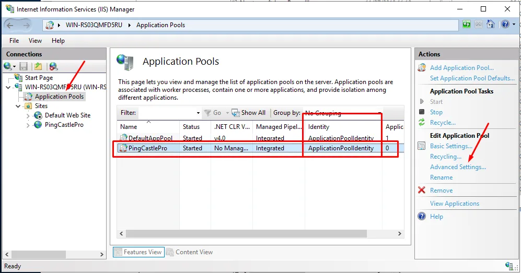Click the Stop square icon under Tasks
Screen dimensions: 521x273
click(x=422, y=112)
